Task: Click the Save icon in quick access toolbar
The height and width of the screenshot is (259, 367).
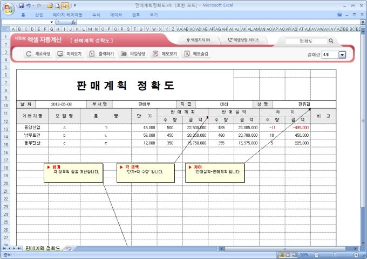Action: [x=21, y=5]
